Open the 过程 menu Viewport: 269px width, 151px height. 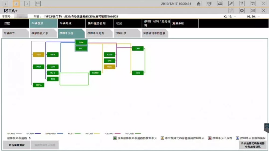point(15,23)
